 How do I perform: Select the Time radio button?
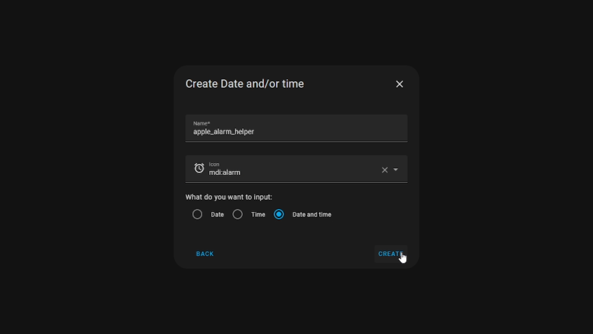238,214
